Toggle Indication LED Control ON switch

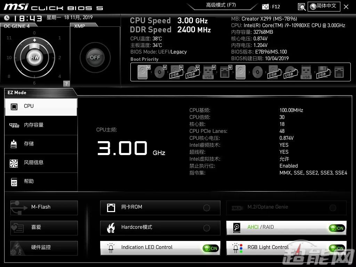211,248
